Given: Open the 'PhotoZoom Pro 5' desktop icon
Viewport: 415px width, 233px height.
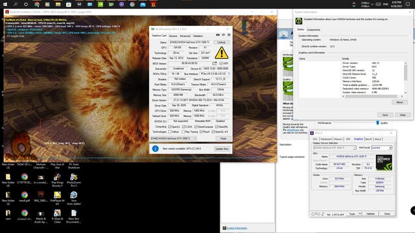Looking at the screenshot, I should coord(73,180).
